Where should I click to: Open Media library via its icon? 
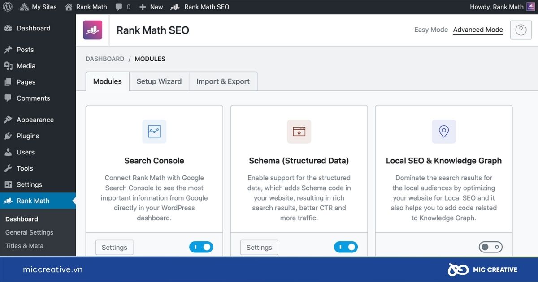[x=8, y=66]
